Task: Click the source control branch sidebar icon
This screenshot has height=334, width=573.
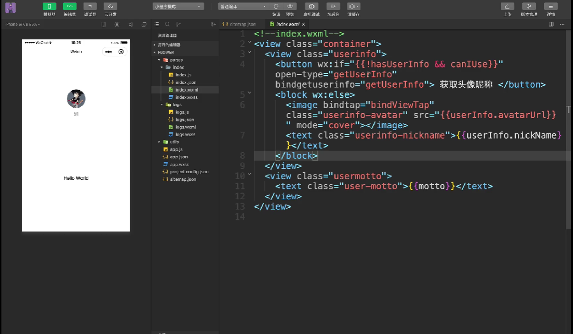Action: coord(178,24)
